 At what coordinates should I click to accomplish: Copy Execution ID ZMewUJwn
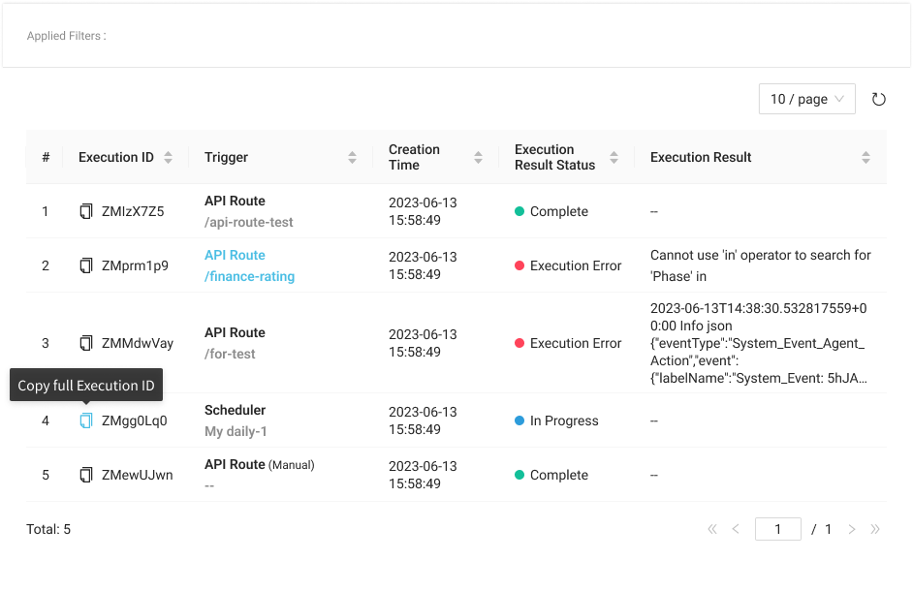click(86, 475)
